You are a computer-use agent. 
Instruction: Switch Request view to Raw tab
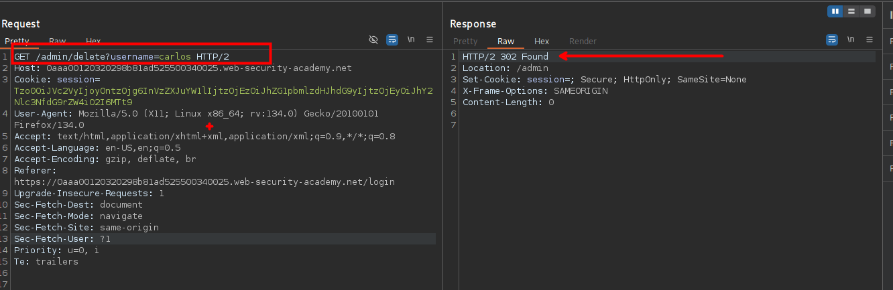[x=58, y=42]
